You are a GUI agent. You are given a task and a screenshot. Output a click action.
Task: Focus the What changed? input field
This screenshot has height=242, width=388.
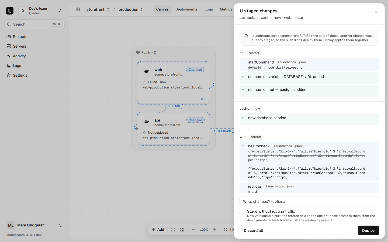pyautogui.click(x=309, y=201)
